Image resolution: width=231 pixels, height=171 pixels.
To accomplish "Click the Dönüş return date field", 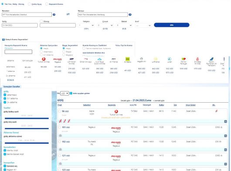I will [58, 25].
